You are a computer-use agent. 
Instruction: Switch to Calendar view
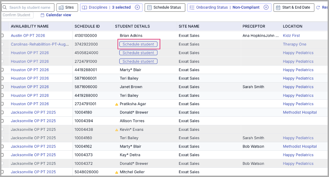coord(58,15)
